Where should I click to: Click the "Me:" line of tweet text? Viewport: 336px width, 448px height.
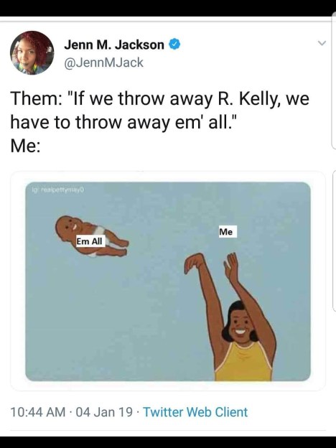(25, 146)
